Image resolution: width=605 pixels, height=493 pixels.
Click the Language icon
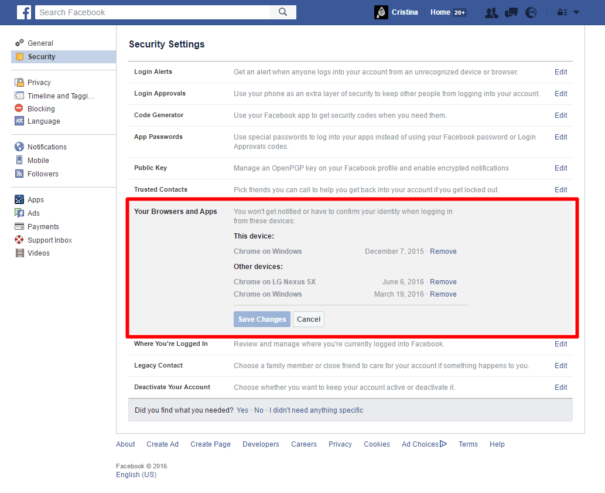(x=19, y=121)
